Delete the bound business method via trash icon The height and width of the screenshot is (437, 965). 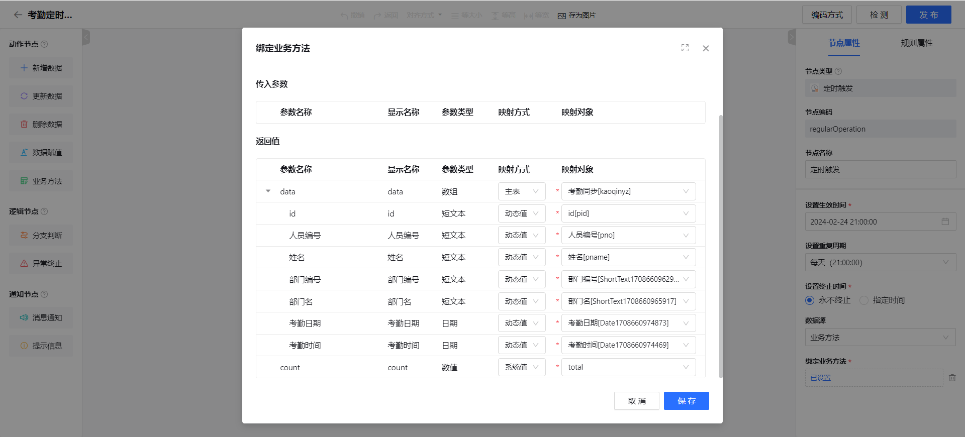point(952,378)
